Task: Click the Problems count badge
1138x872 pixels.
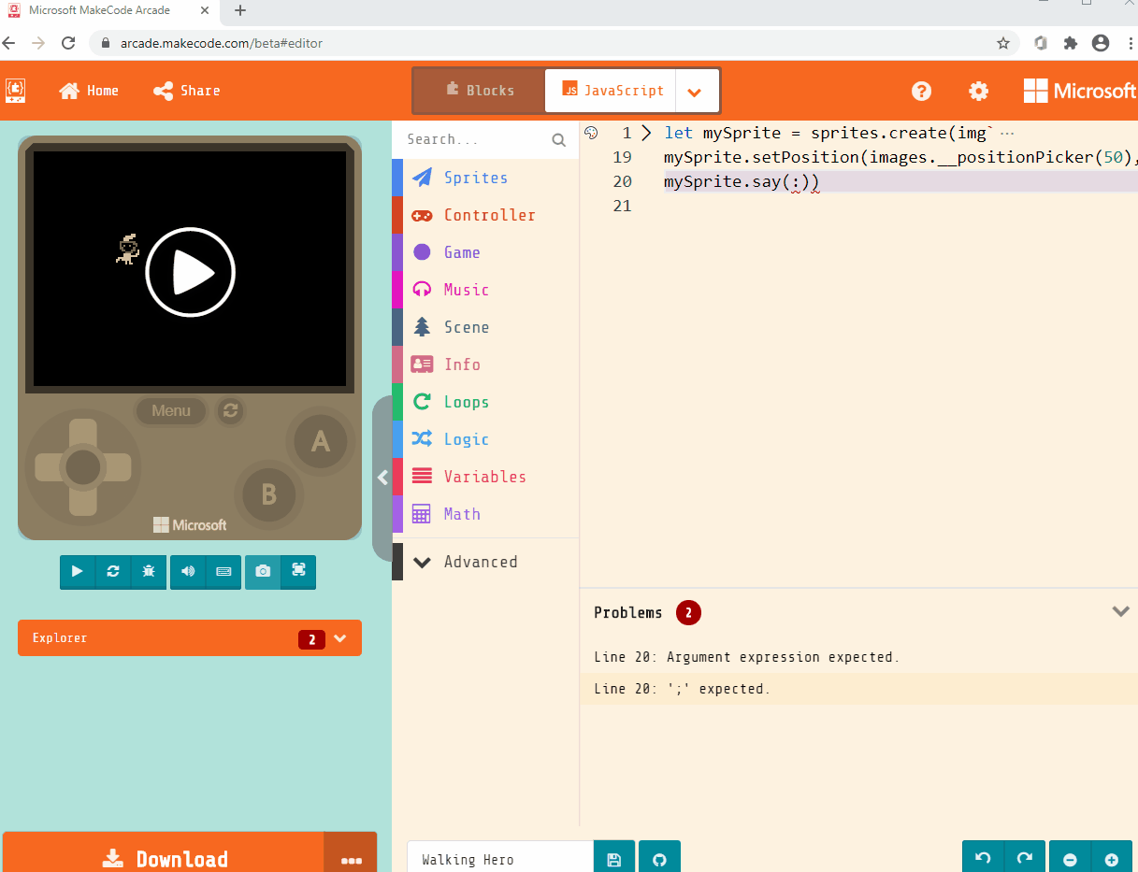Action: coord(688,613)
